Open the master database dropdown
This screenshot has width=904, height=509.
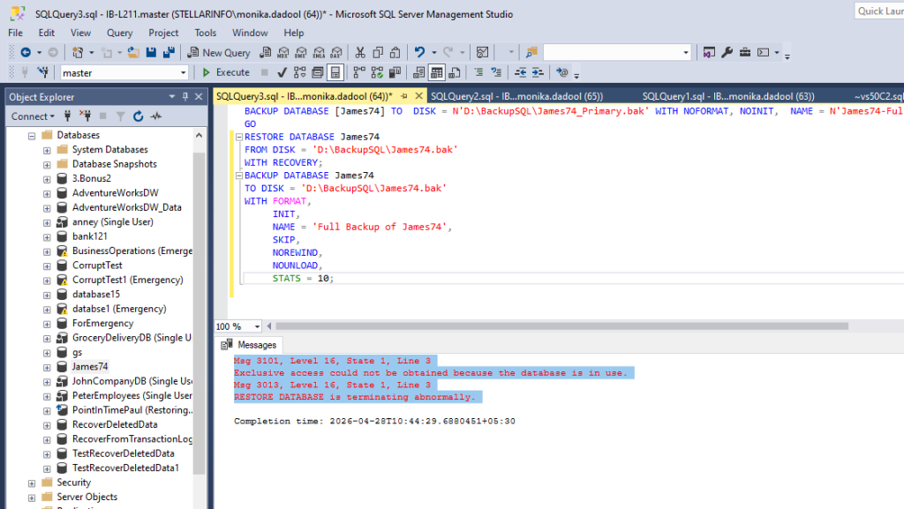183,73
